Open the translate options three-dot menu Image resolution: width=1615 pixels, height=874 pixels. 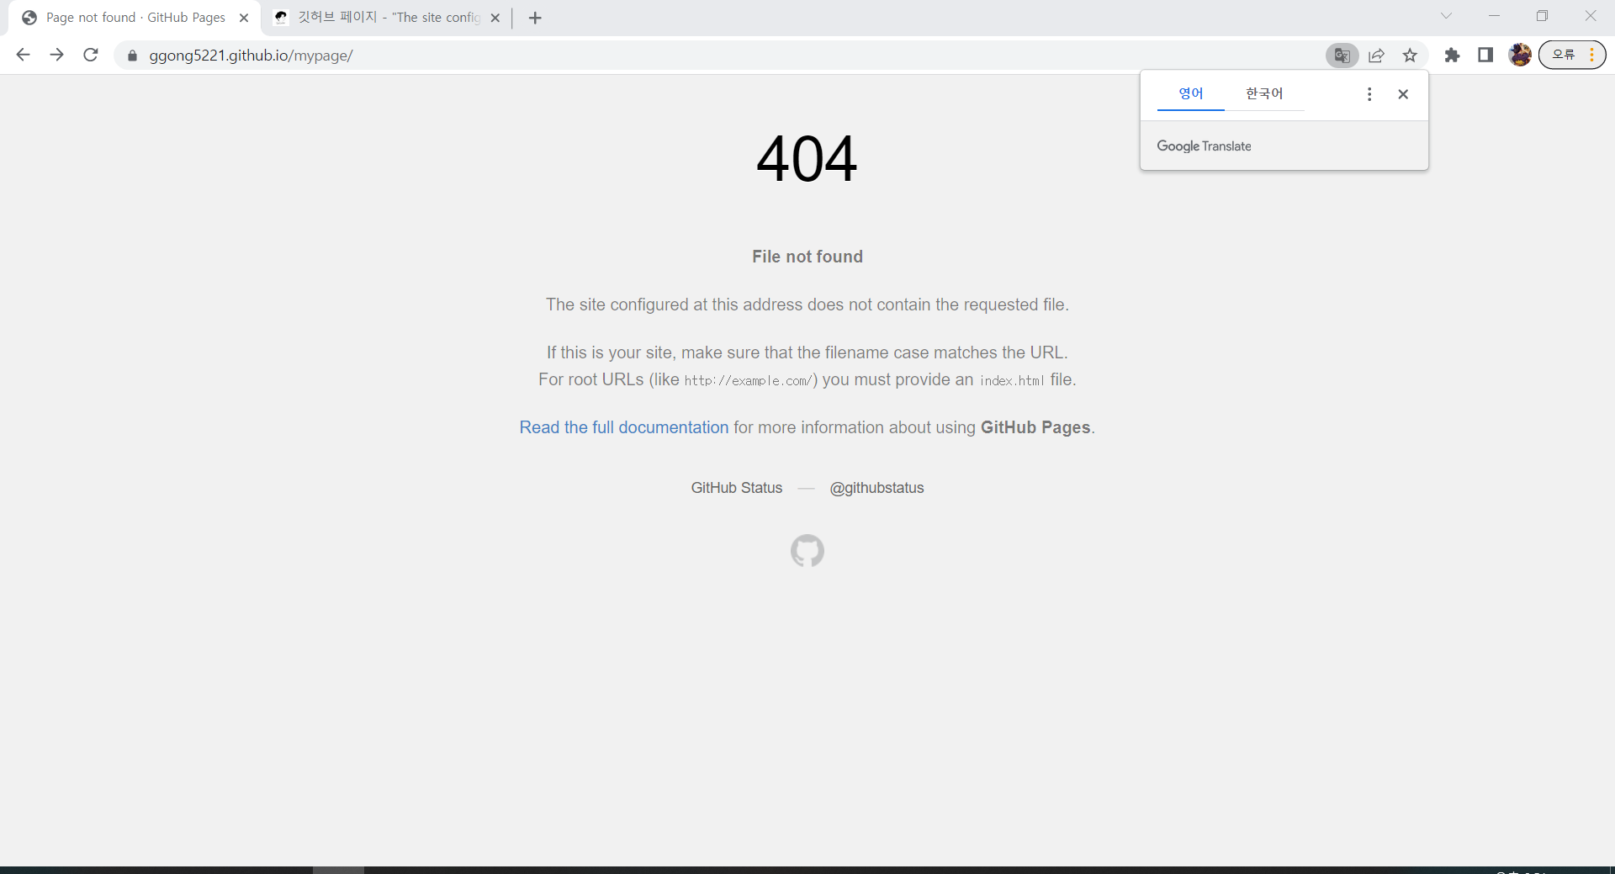[x=1369, y=94]
